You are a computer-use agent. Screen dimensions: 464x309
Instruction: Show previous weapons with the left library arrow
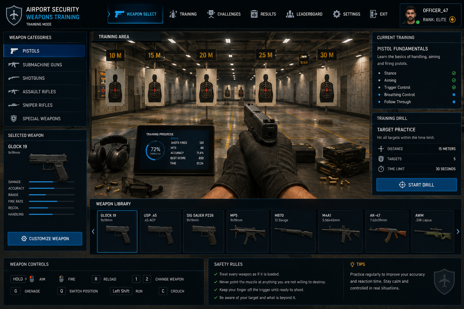(93, 231)
